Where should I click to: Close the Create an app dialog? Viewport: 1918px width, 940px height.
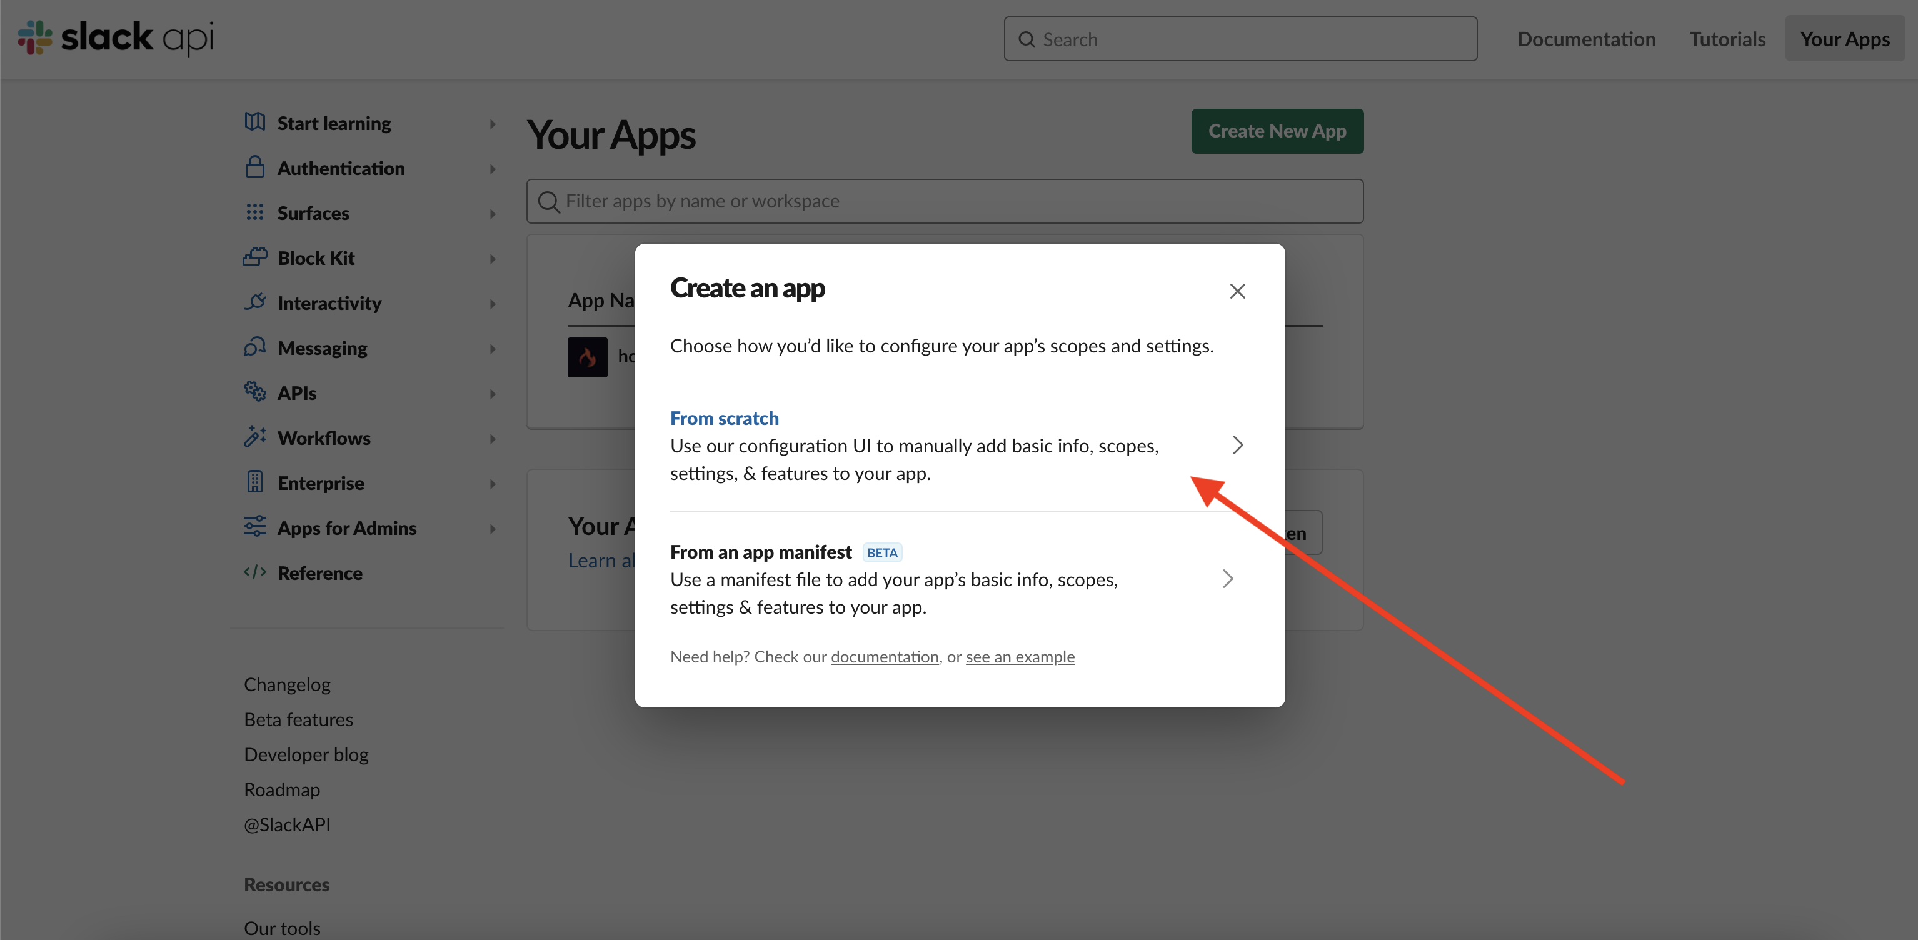click(x=1237, y=291)
